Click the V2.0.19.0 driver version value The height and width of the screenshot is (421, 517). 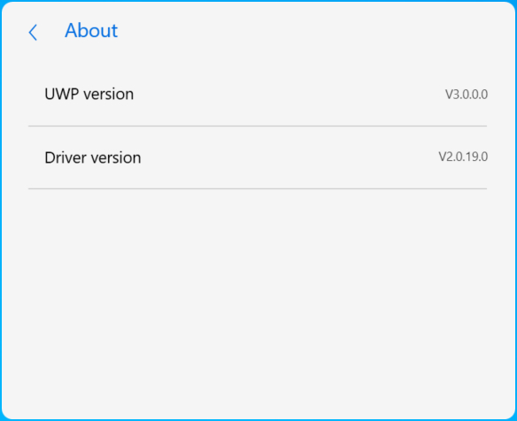click(x=463, y=157)
